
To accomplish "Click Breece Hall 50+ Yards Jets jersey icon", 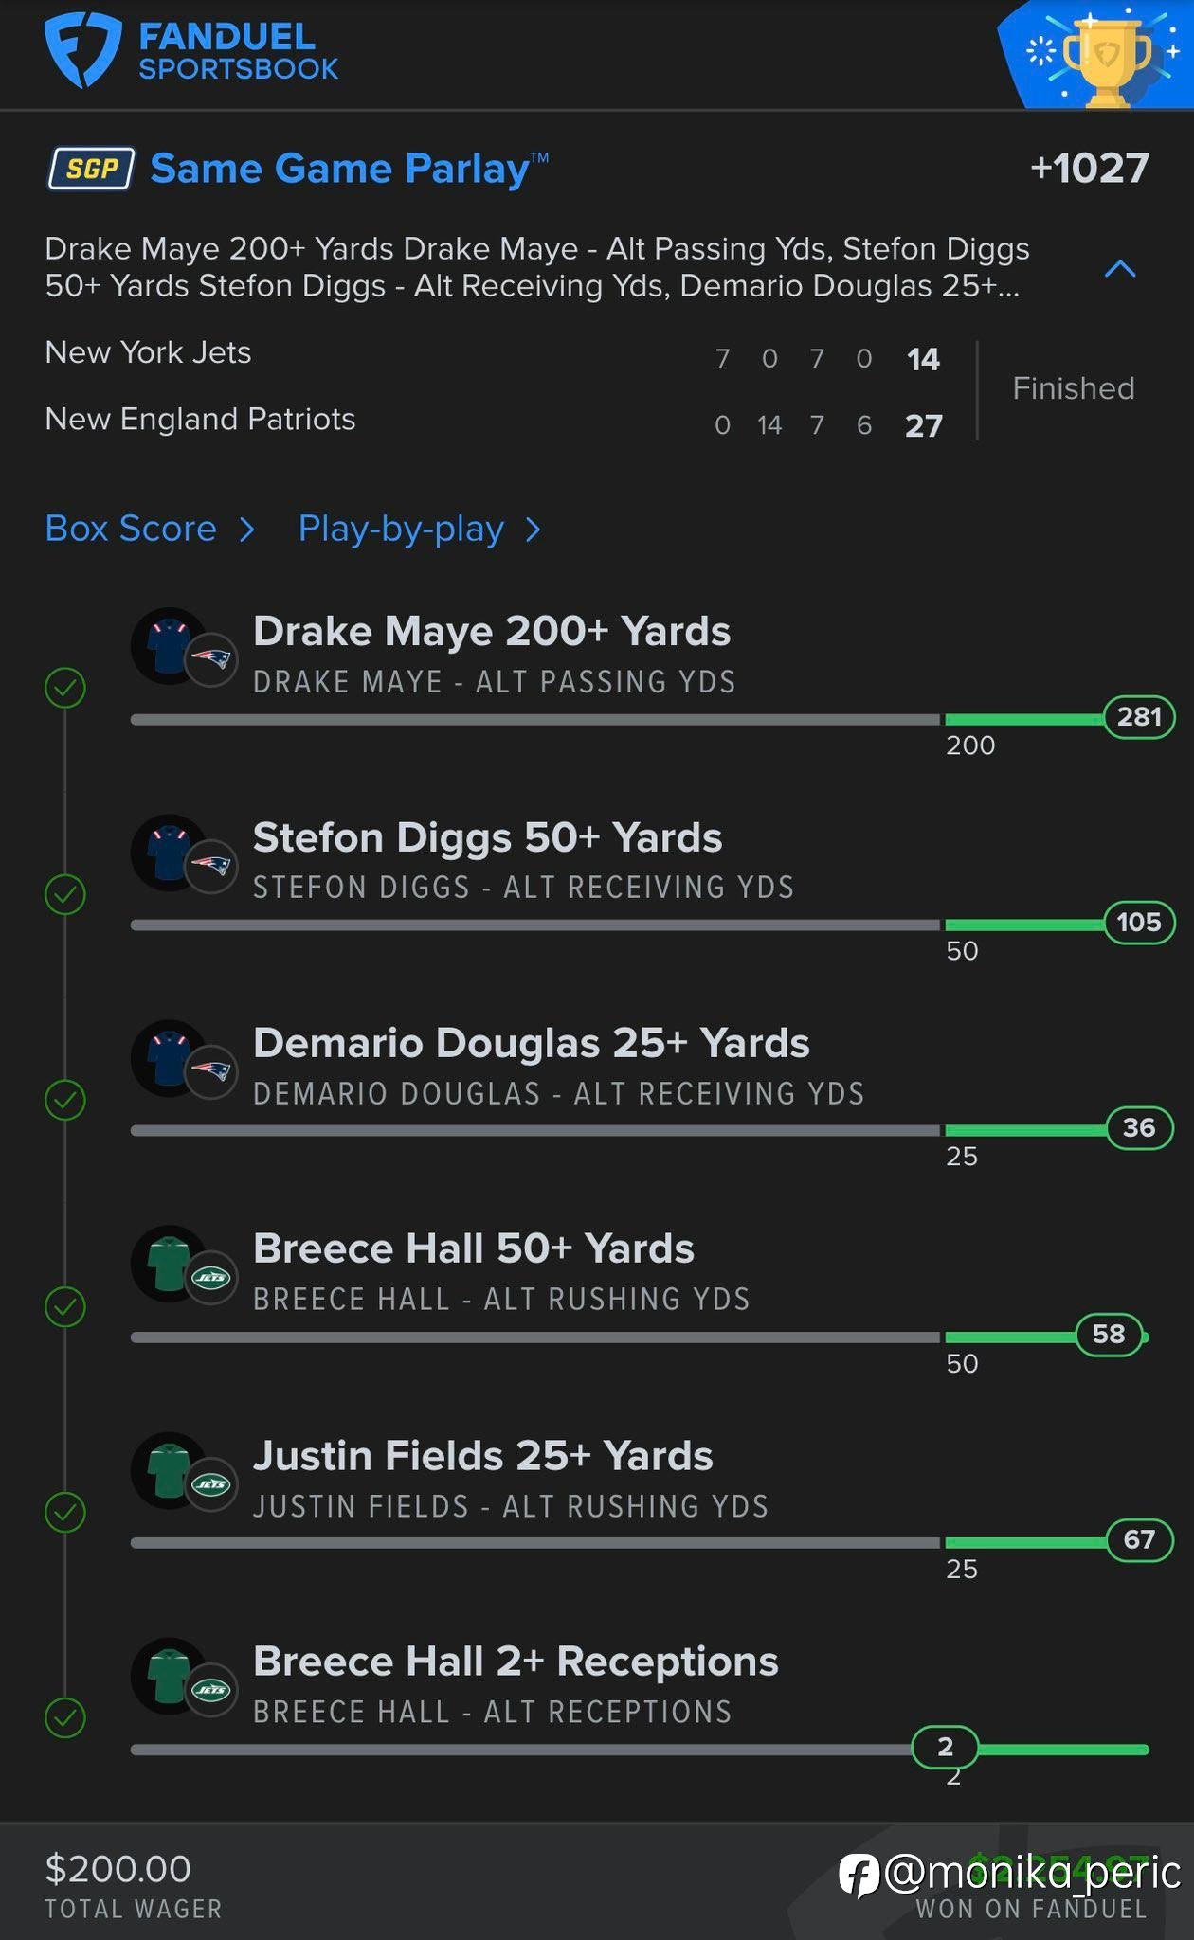I will pos(170,1264).
